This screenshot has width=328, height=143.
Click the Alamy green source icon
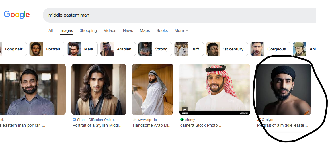[182, 120]
